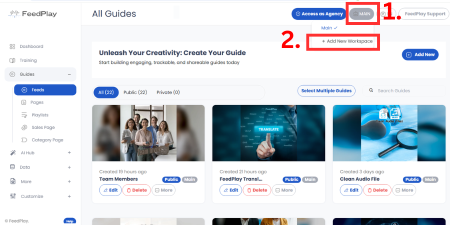Select the Main workspace entry
The height and width of the screenshot is (225, 450).
(329, 28)
